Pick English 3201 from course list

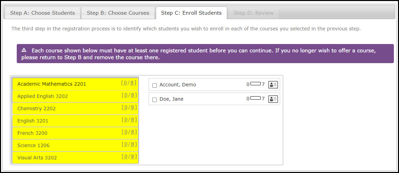(x=75, y=121)
